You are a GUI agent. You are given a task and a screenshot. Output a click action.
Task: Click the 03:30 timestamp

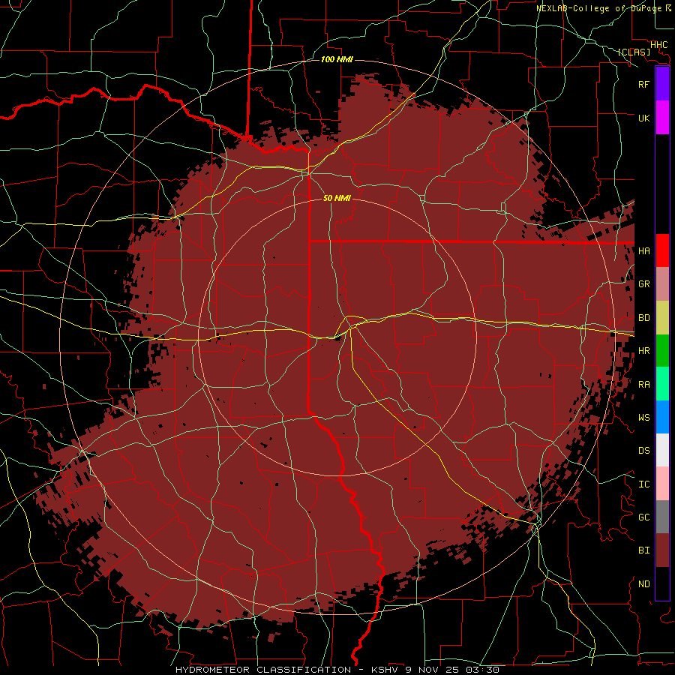pos(482,670)
